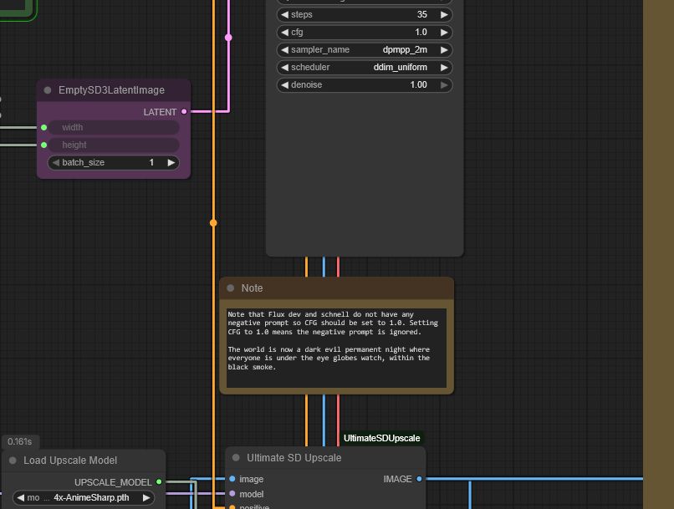Click the Ultimate SD Upscale node title

click(294, 458)
